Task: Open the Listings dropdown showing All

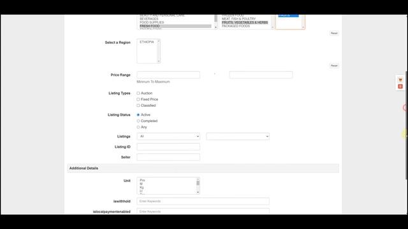Action: point(168,136)
